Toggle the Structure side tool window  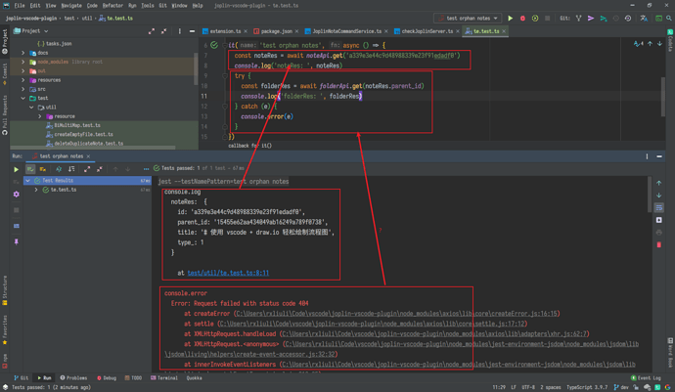pyautogui.click(x=5, y=290)
